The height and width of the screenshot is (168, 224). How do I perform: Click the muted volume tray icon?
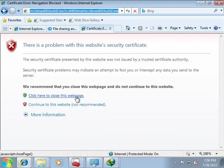(x=196, y=163)
